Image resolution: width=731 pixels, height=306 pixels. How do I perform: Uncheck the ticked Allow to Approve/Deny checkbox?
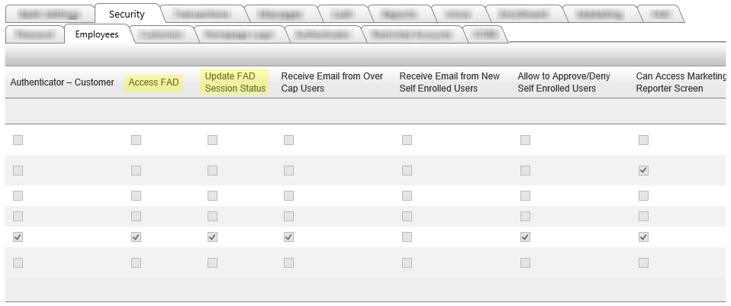point(525,237)
